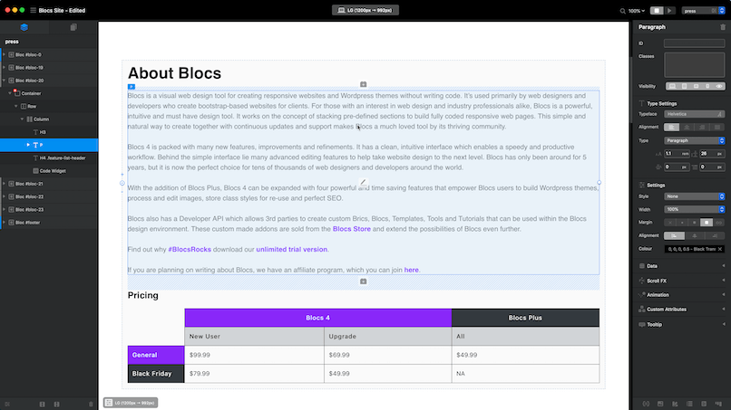Toggle tablet-portrait visibility icon

685,86
